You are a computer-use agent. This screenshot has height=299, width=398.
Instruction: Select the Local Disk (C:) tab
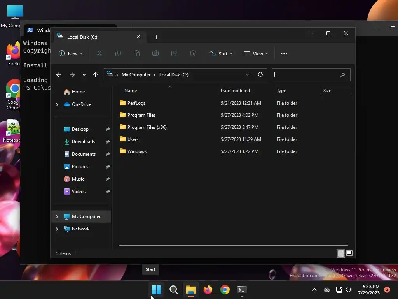[99, 37]
